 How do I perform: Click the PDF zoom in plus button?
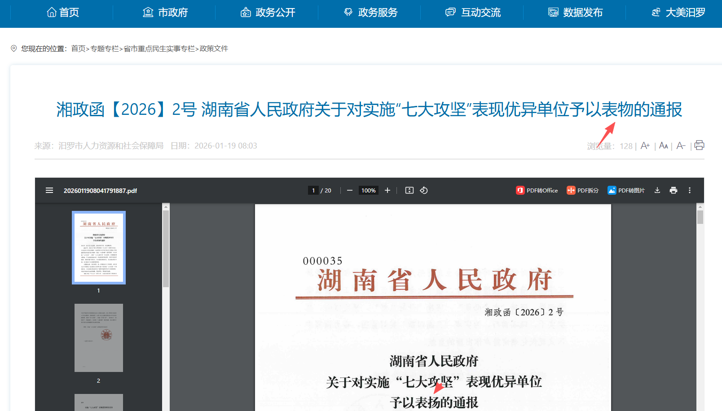[387, 191]
